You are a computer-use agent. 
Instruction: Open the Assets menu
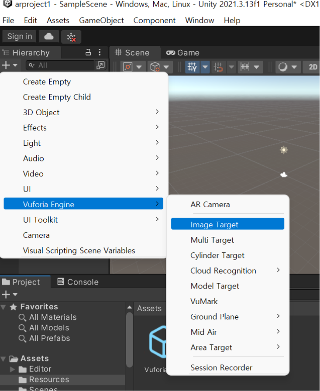click(x=58, y=20)
